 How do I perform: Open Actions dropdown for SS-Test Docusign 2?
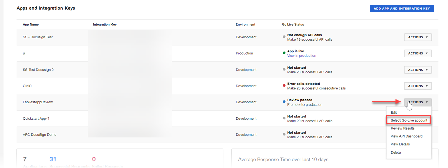[418, 70]
